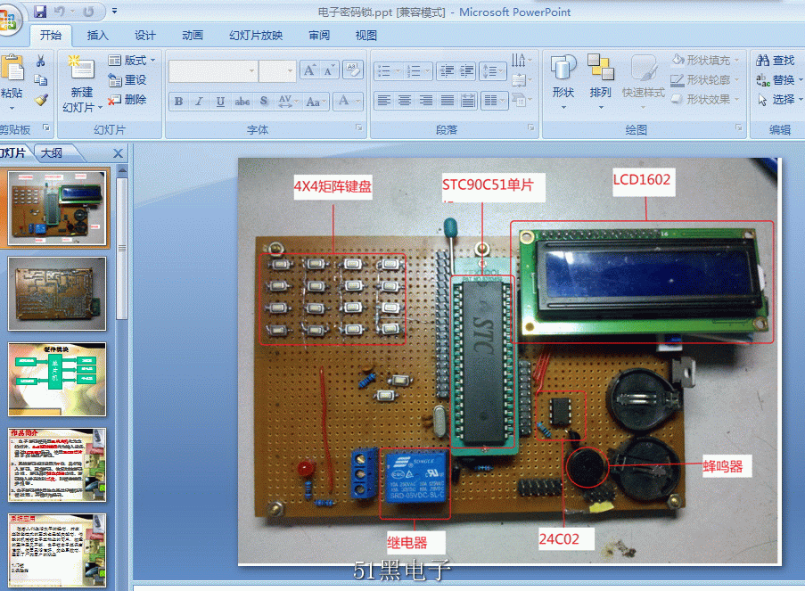
Task: Click the grow font size icon
Action: (x=309, y=70)
